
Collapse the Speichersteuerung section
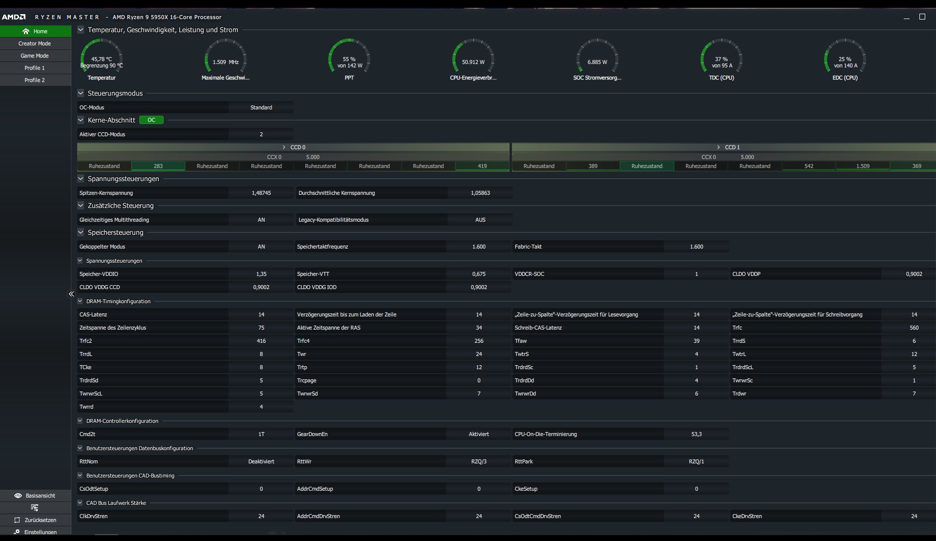[81, 232]
